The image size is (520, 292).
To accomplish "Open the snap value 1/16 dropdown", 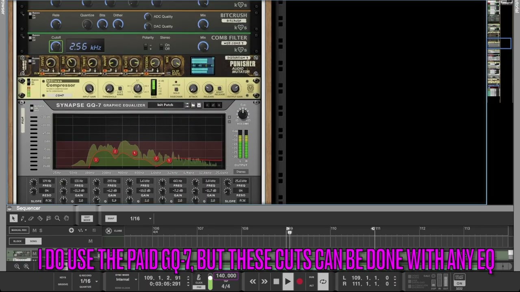I will [x=150, y=219].
